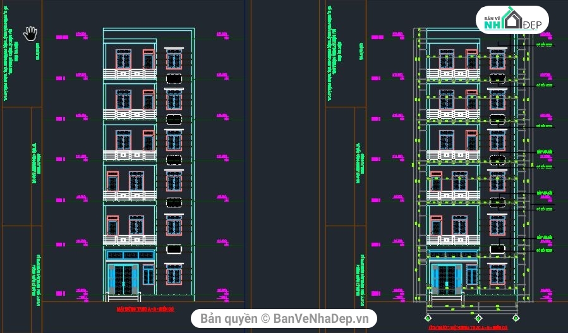The image size is (568, 333).
Task: Select the blue entrance door in left elevation
Action: [x=123, y=279]
